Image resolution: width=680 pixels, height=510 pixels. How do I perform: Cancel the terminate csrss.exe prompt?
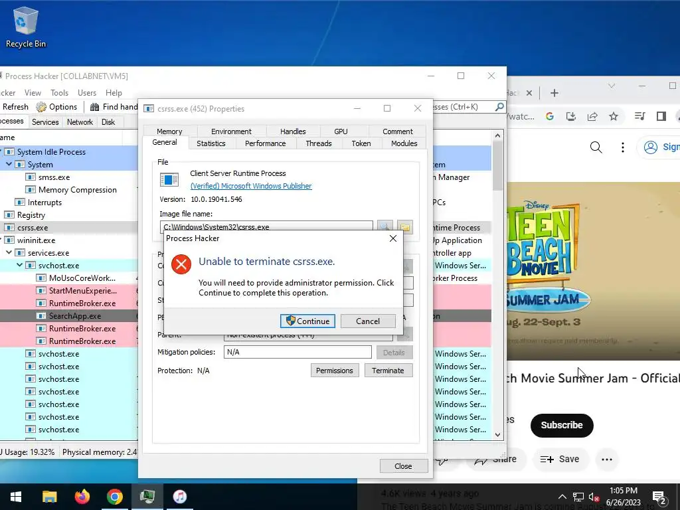click(368, 321)
